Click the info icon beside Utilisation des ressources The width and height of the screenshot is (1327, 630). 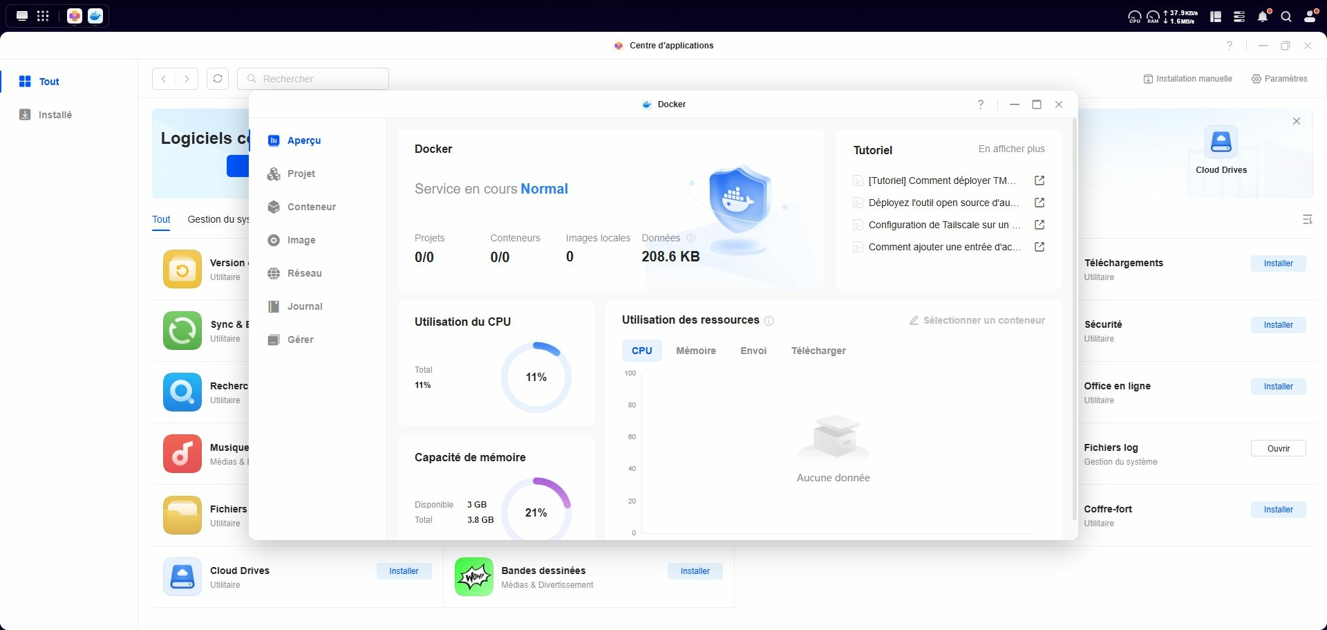pos(769,321)
